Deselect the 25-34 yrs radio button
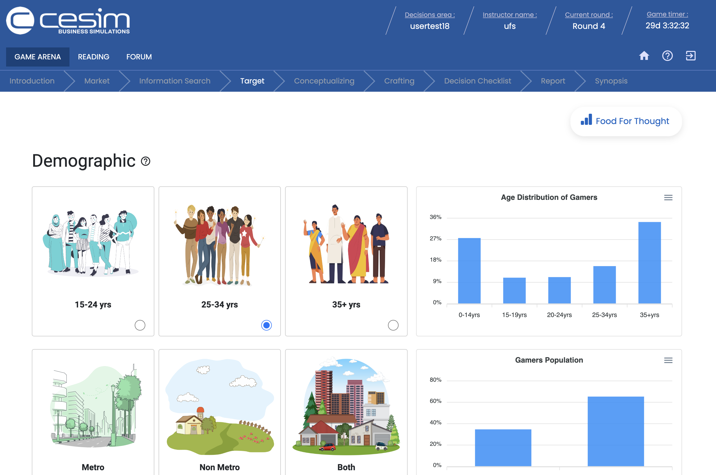Image resolution: width=716 pixels, height=475 pixels. (266, 325)
